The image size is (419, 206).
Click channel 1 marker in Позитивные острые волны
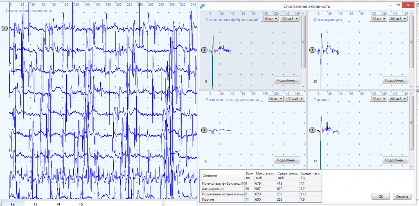point(204,130)
